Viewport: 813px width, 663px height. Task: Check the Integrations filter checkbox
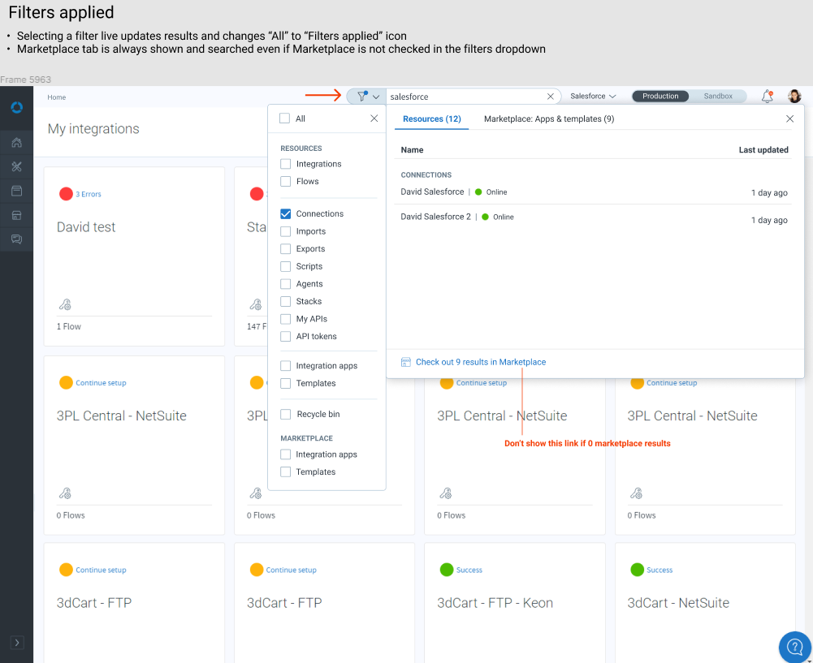click(x=286, y=164)
